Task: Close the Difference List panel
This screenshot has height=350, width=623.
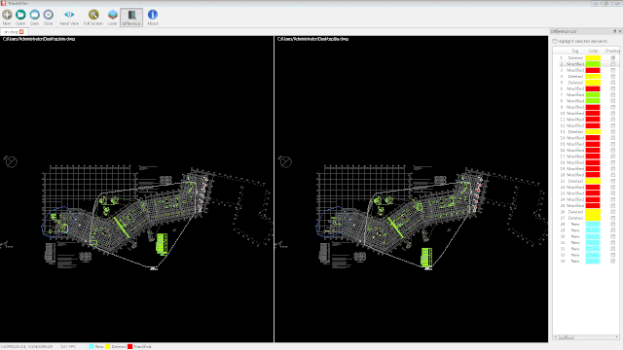Action: point(620,31)
